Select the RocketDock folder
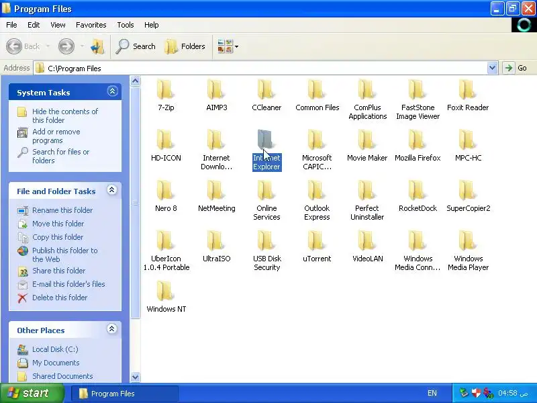This screenshot has height=403, width=537. point(418,195)
